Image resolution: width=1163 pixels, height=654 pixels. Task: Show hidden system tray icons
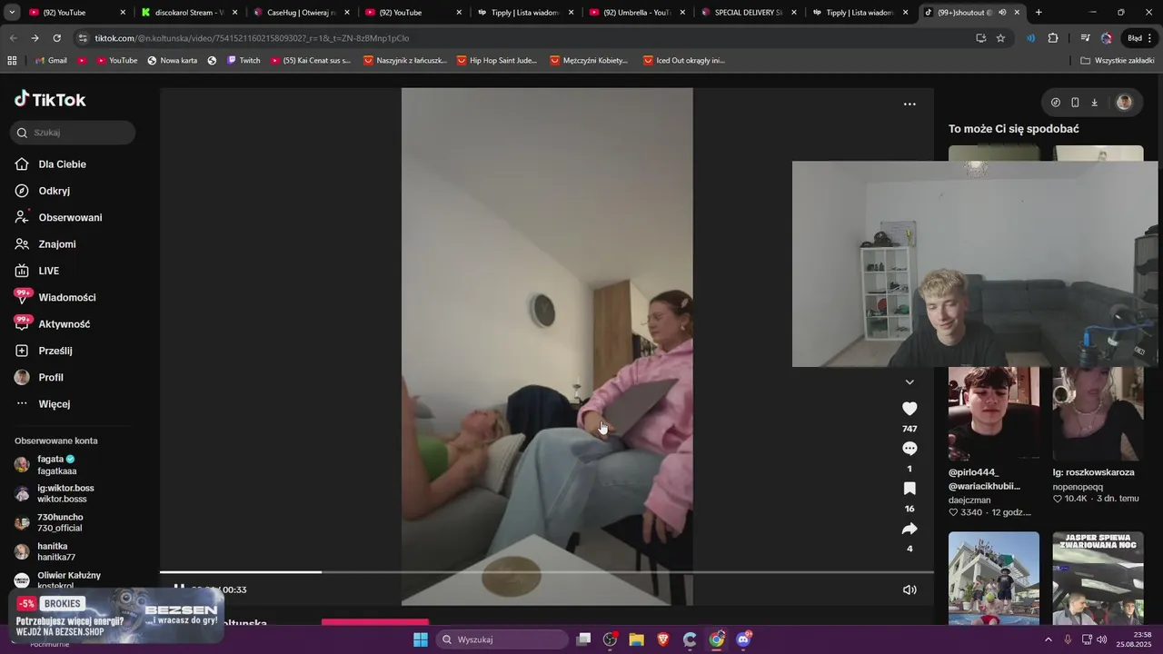[1049, 639]
